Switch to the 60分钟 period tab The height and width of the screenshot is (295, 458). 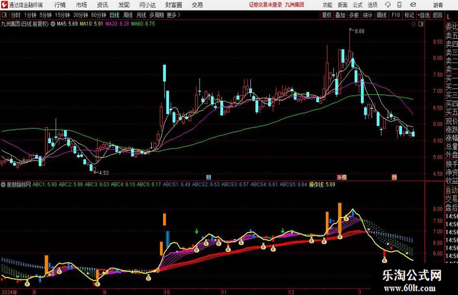[x=98, y=15]
